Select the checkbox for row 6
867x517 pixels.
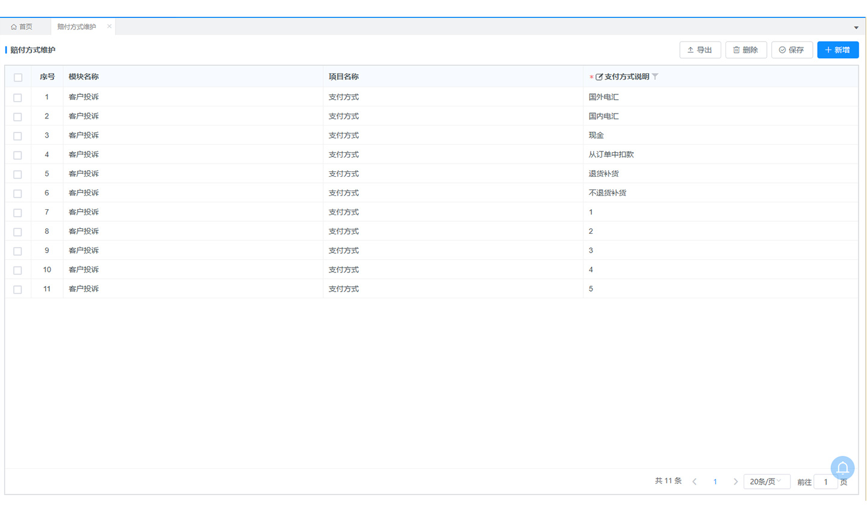[x=18, y=194]
